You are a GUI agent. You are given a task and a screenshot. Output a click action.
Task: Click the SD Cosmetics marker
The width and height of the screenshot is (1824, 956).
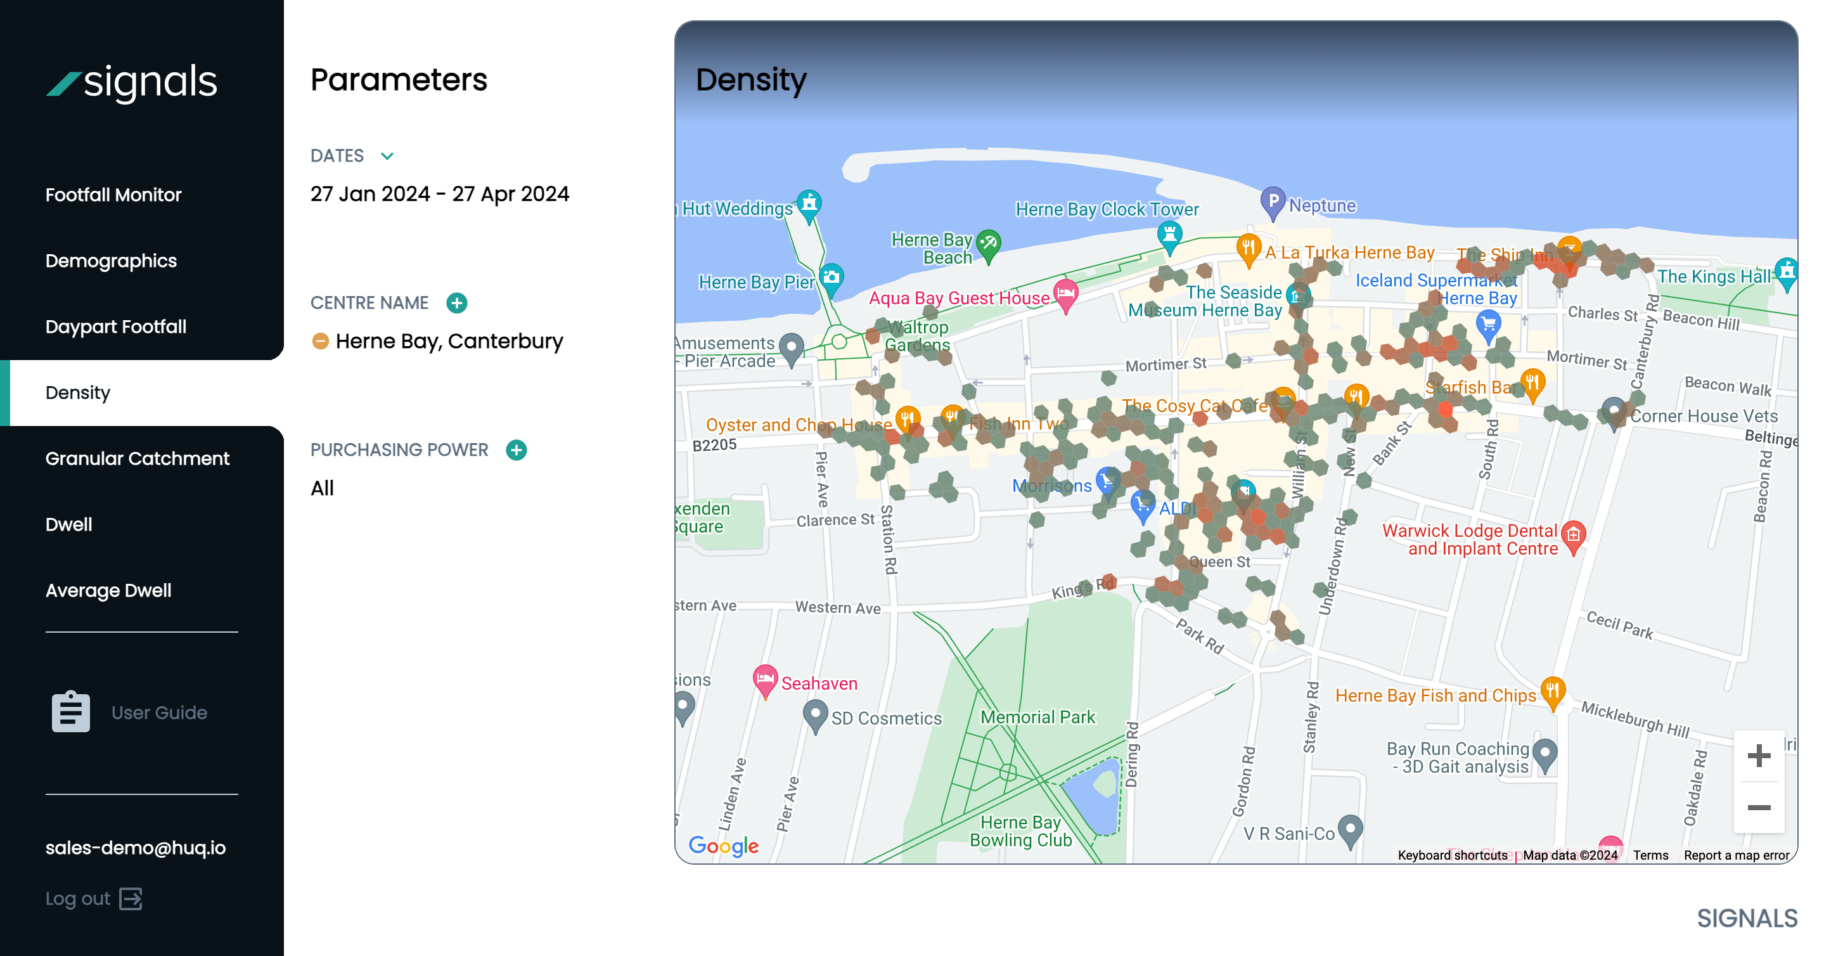click(816, 715)
